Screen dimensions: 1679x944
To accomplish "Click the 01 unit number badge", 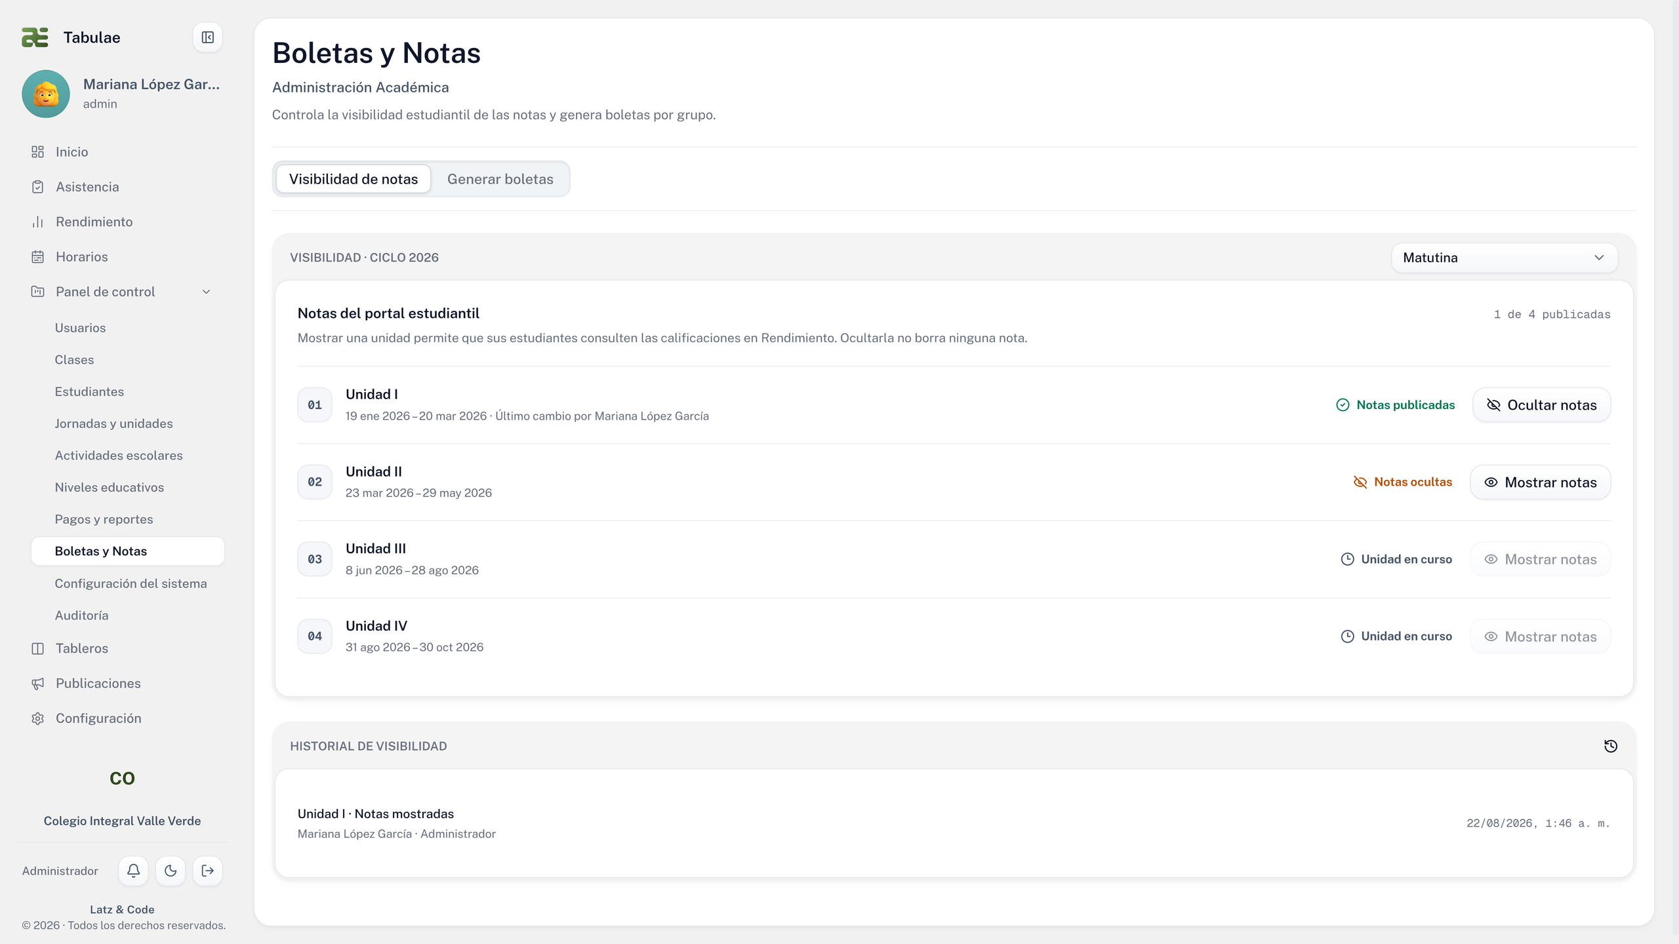I will pyautogui.click(x=315, y=405).
